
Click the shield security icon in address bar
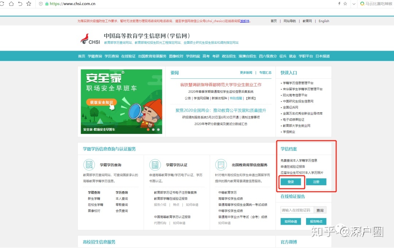[41, 4]
